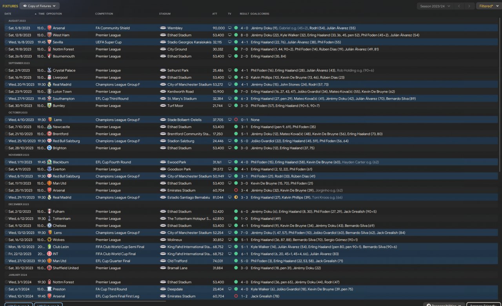
Task: Go to the next season arrow
Action: [x=469, y=6]
